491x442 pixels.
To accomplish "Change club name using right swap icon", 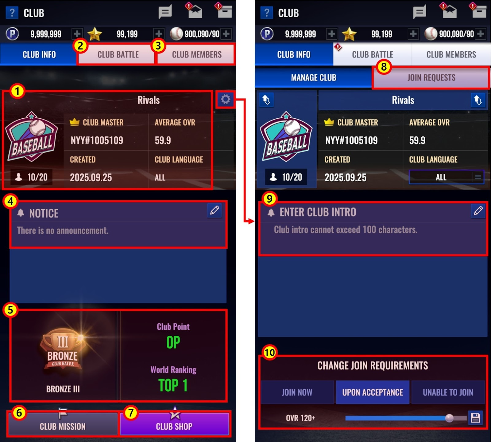I will 478,100.
